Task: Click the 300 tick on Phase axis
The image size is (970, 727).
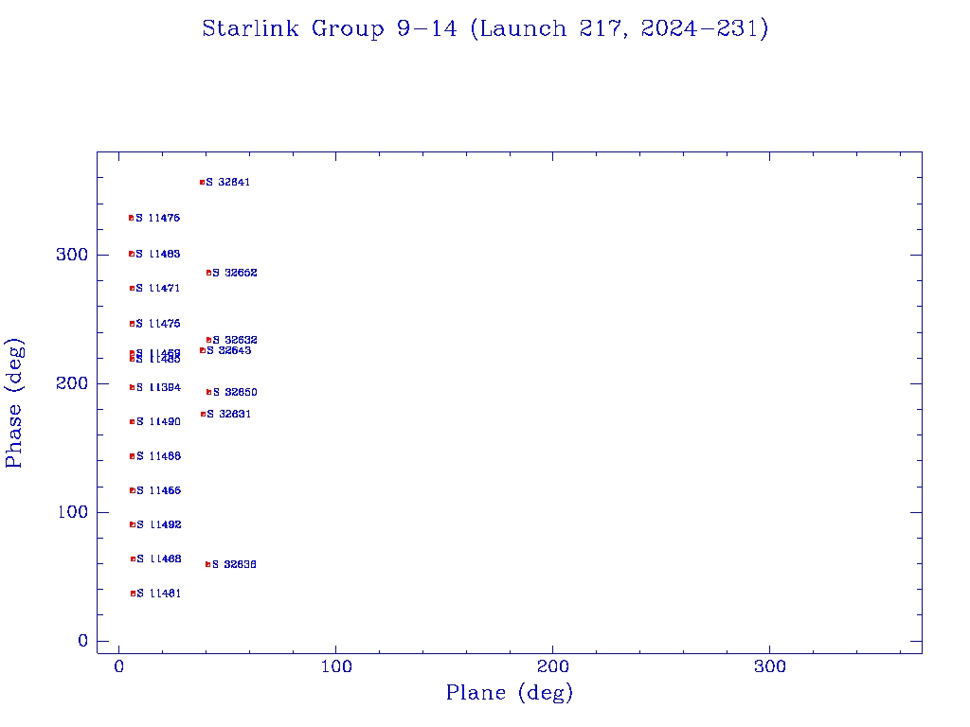Action: click(x=72, y=255)
